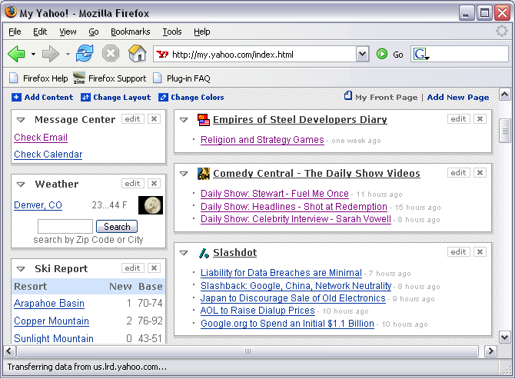Click the scroll down arrow button
This screenshot has width=515, height=379.
click(504, 337)
